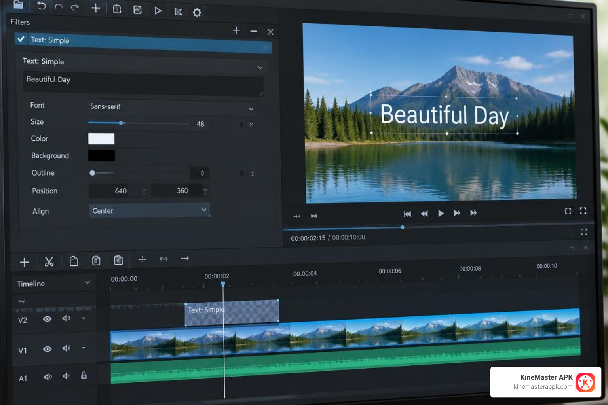Viewport: 608px width, 405px height.
Task: Click the Outline slider handle
Action: pos(92,173)
